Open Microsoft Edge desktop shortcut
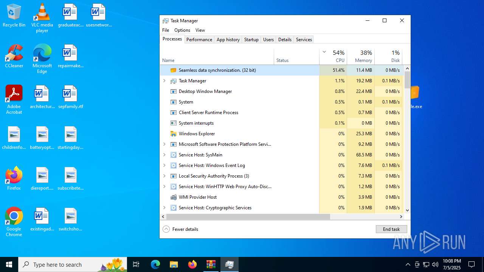The width and height of the screenshot is (484, 272). click(x=42, y=59)
